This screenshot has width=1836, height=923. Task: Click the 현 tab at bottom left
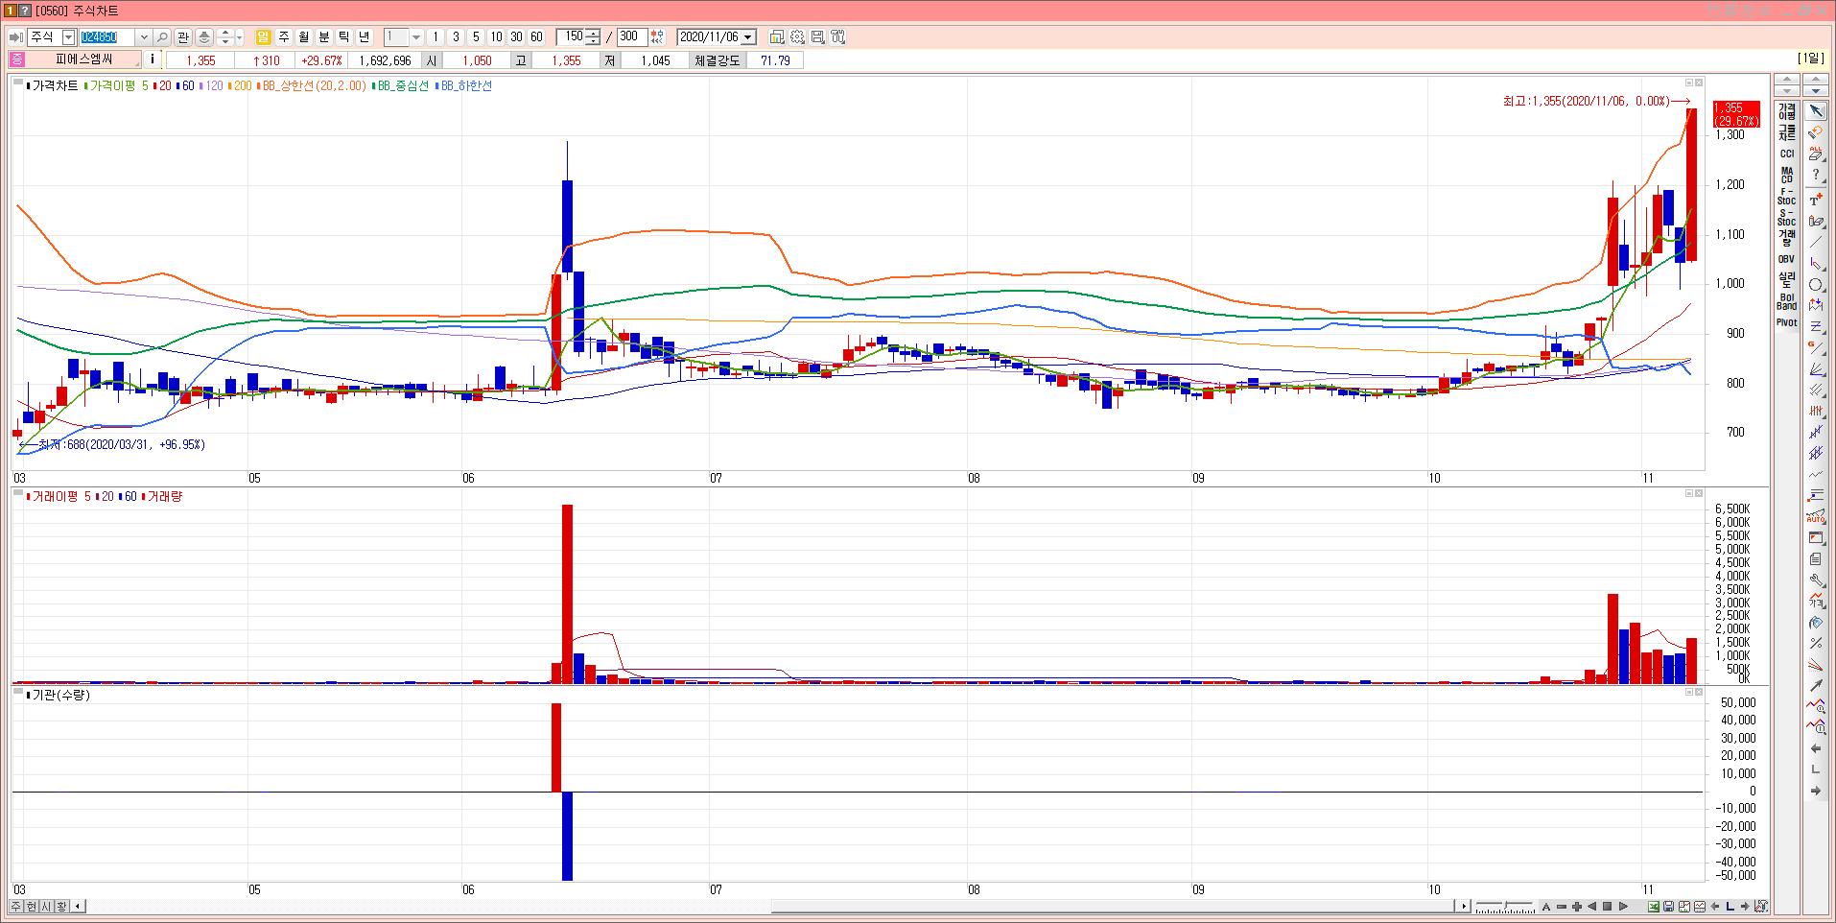point(32,906)
